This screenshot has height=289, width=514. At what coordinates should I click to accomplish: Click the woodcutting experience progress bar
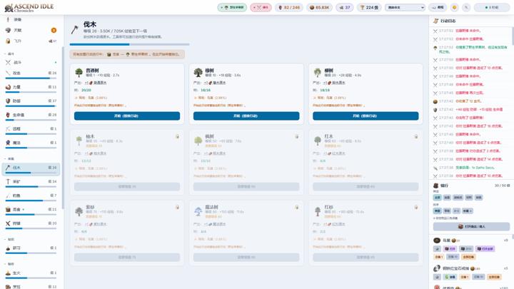tap(129, 44)
